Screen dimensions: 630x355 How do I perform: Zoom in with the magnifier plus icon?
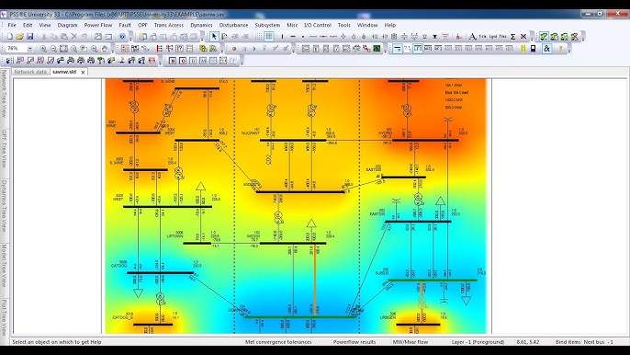[x=43, y=49]
